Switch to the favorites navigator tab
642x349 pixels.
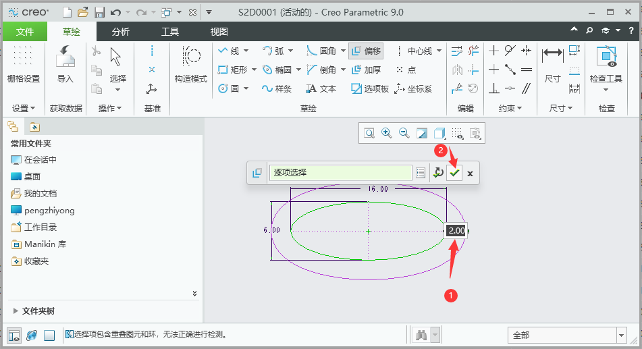point(35,128)
